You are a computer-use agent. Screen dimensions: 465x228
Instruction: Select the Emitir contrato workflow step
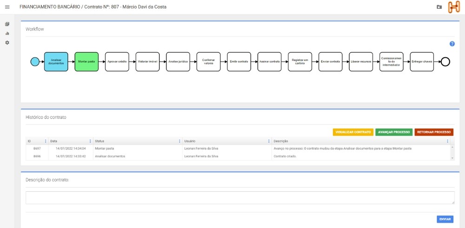[x=239, y=62]
